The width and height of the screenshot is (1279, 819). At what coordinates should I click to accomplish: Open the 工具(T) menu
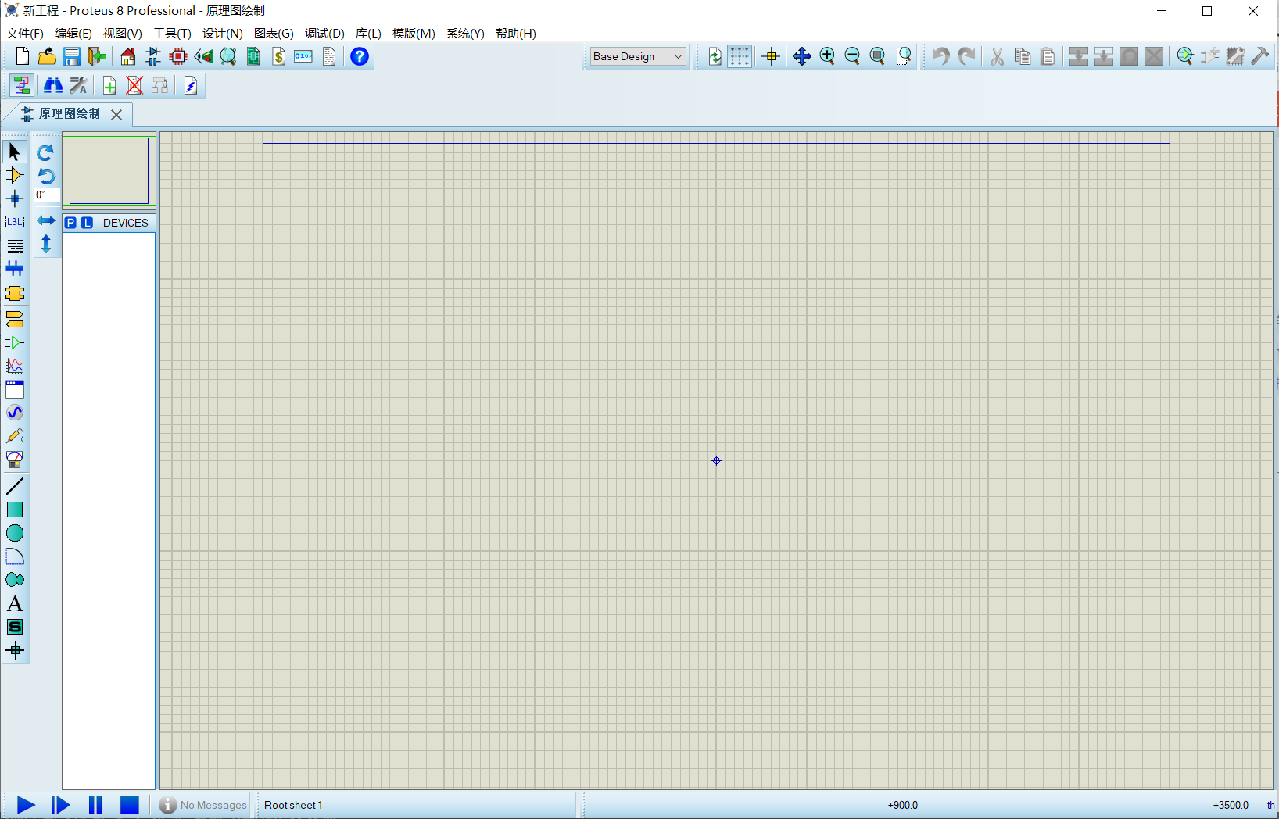(x=172, y=33)
